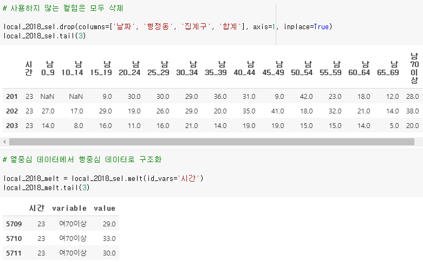This screenshot has width=423, height=262.
Task: Click the 36.0 value in row 201
Action: point(220,97)
